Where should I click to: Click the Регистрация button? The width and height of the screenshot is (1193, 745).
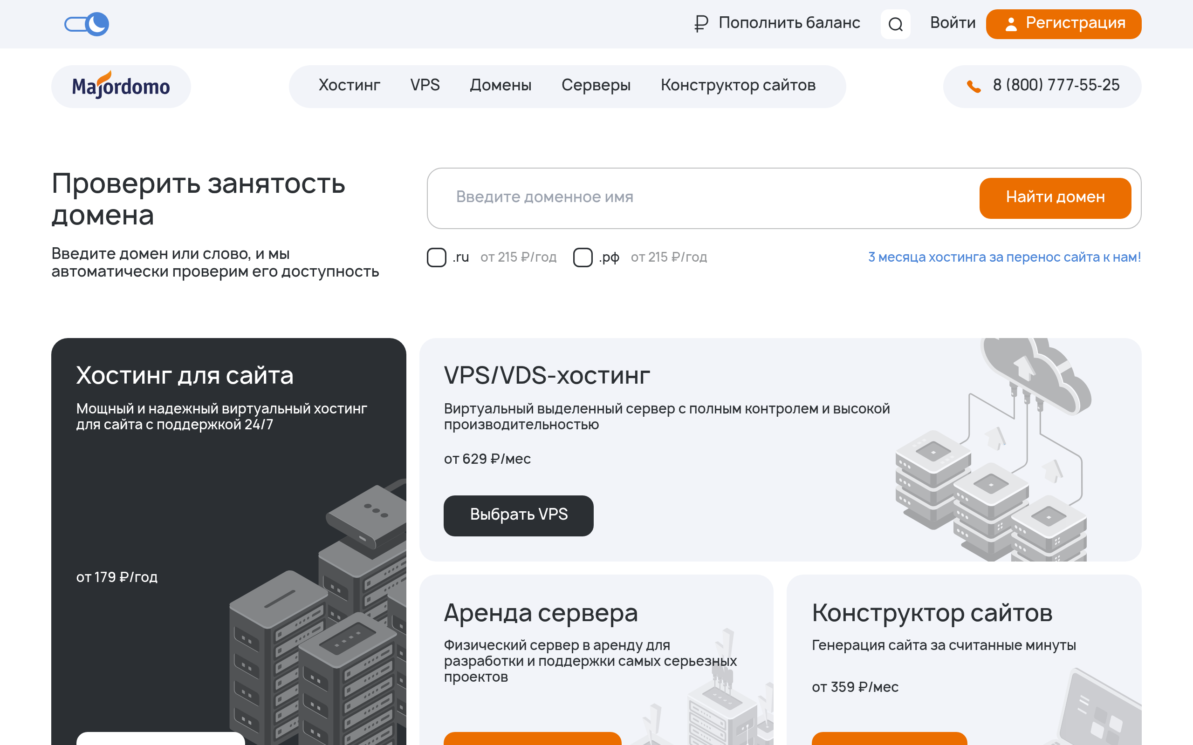[1063, 24]
